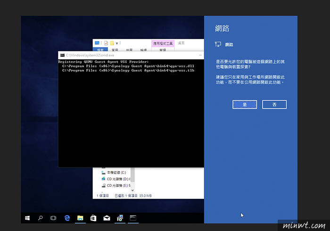Click the CD drive (E:) disc icon
The width and height of the screenshot is (330, 231).
click(x=103, y=186)
